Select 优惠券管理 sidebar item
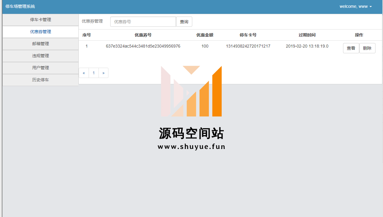Viewport: 383px width, 217px height. tap(41, 32)
